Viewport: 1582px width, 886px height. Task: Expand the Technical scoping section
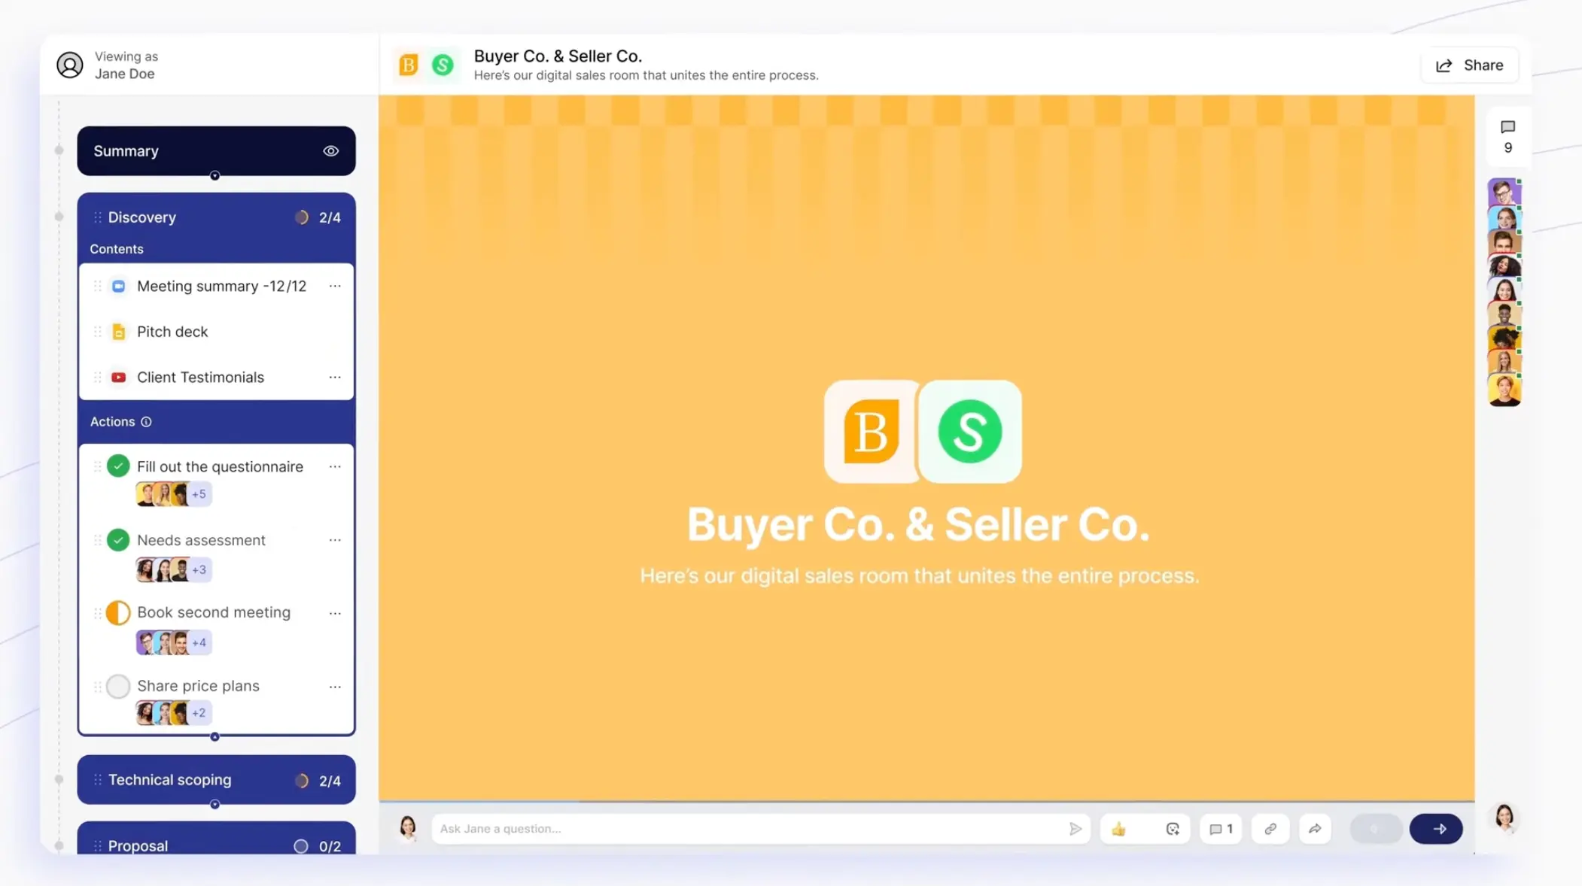169,780
